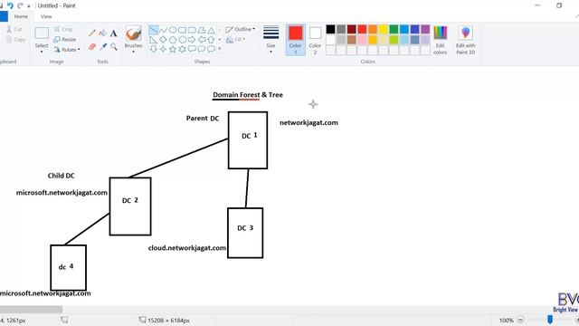Pick the brown color swatch

point(352,40)
